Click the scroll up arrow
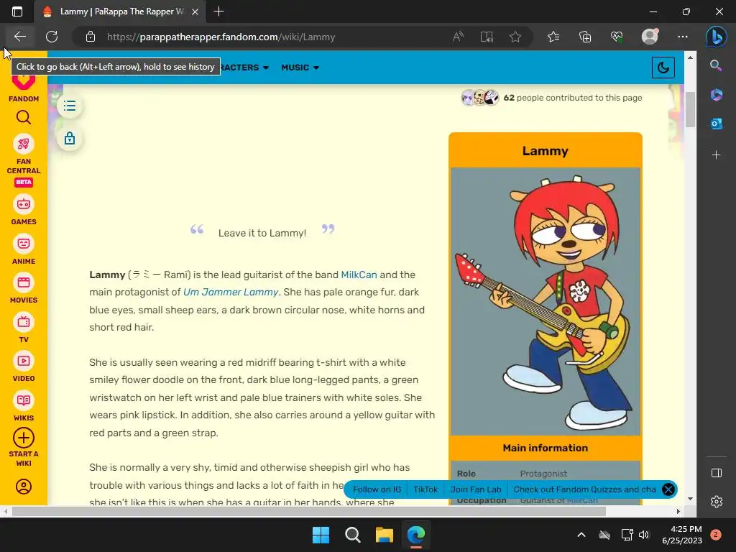Image resolution: width=736 pixels, height=552 pixels. click(x=690, y=57)
